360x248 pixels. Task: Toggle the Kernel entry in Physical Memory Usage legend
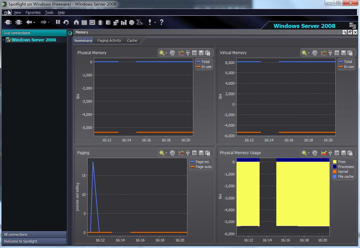coord(341,172)
